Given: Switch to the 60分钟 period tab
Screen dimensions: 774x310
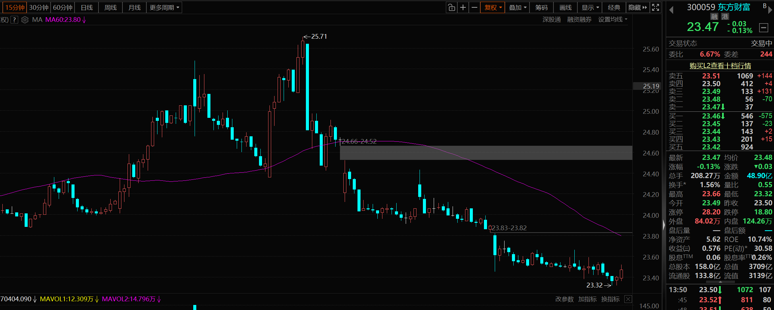Looking at the screenshot, I should click(x=63, y=7).
